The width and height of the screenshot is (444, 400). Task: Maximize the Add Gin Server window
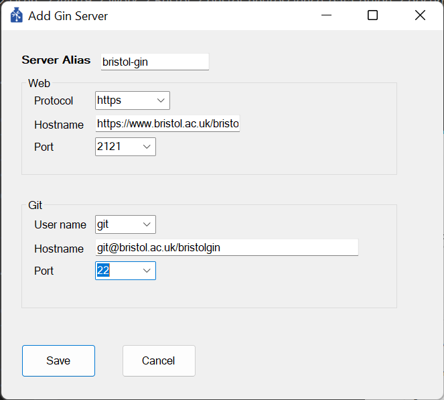click(372, 15)
